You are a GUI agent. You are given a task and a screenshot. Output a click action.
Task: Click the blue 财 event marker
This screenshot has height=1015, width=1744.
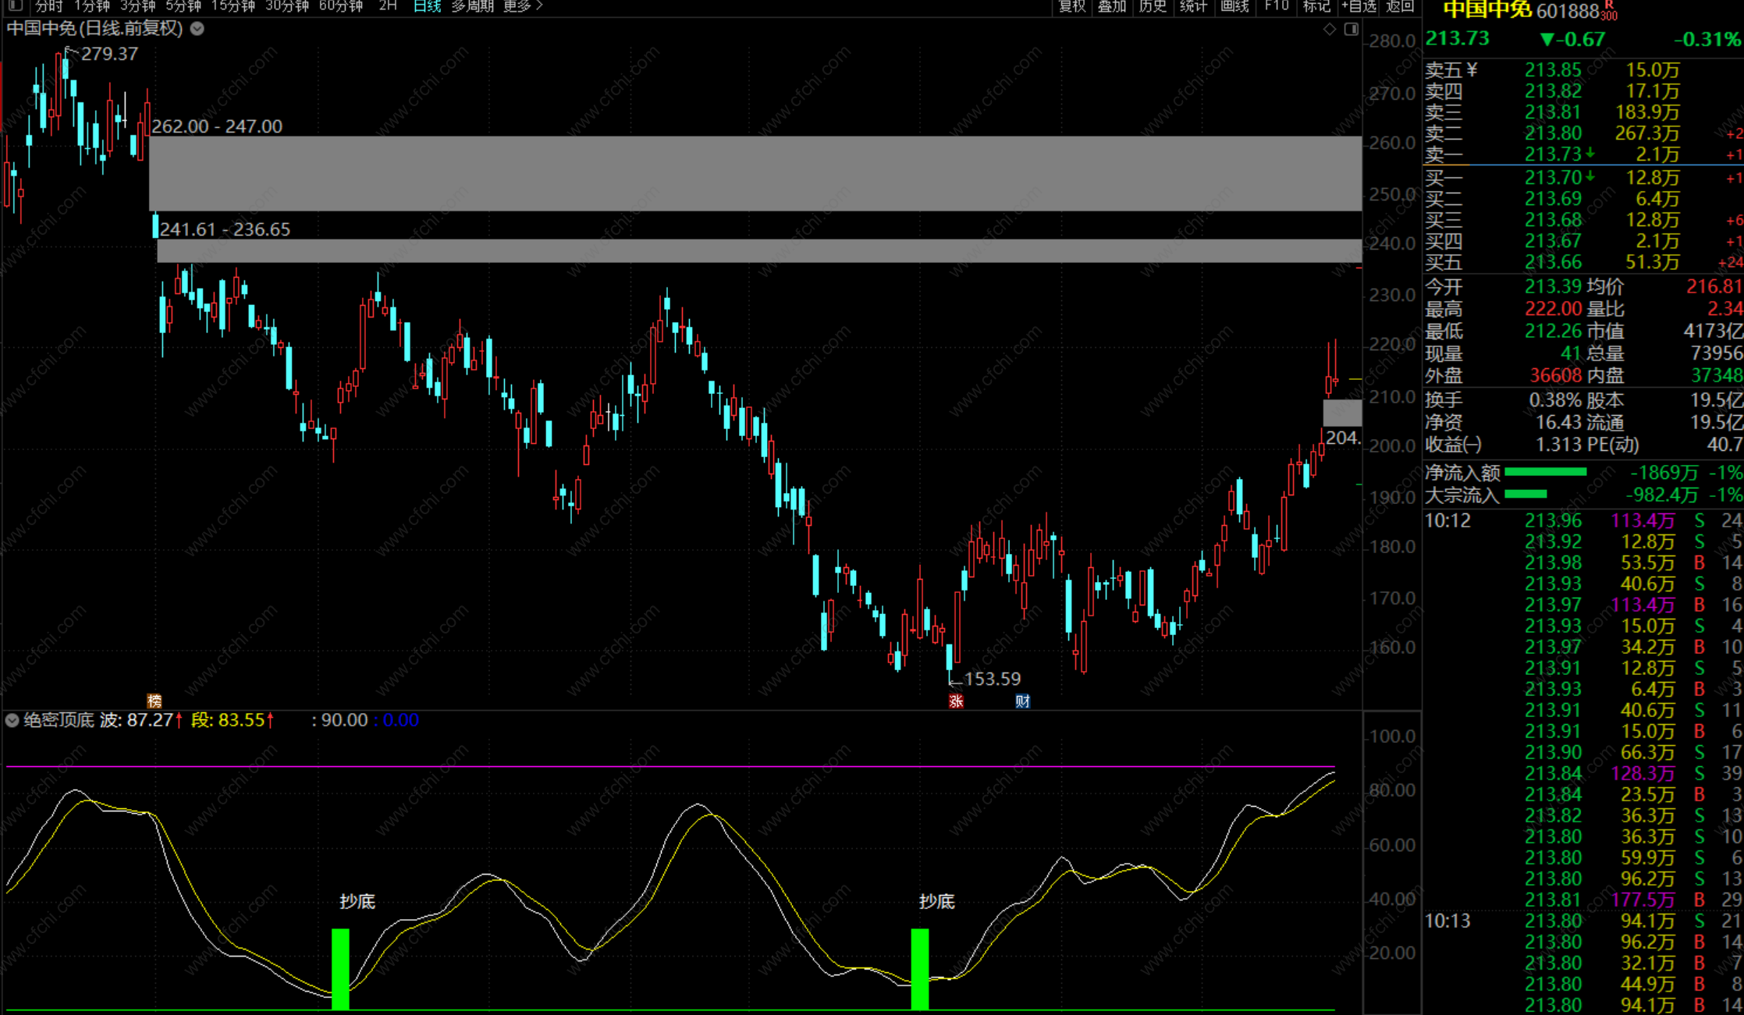coord(1022,701)
